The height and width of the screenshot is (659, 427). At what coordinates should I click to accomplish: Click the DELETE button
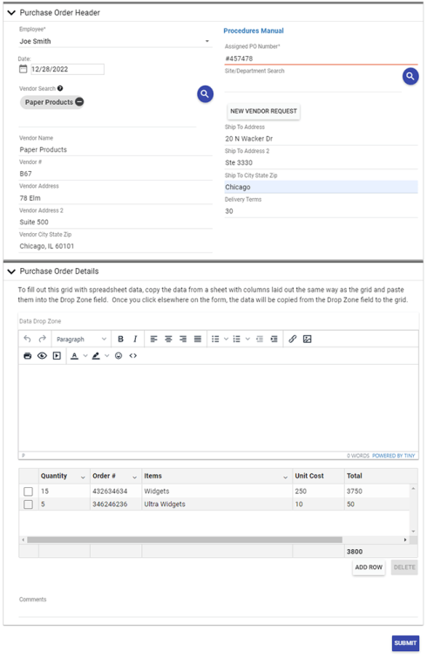click(x=404, y=567)
